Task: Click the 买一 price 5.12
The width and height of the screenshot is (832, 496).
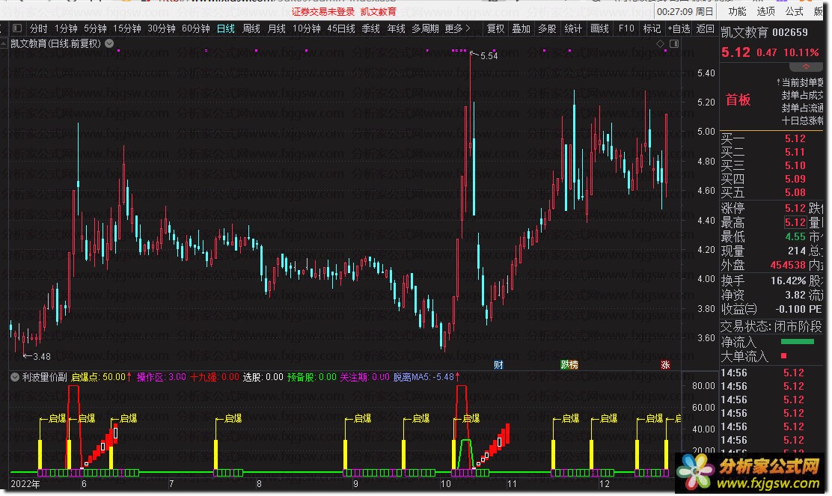Action: 795,138
